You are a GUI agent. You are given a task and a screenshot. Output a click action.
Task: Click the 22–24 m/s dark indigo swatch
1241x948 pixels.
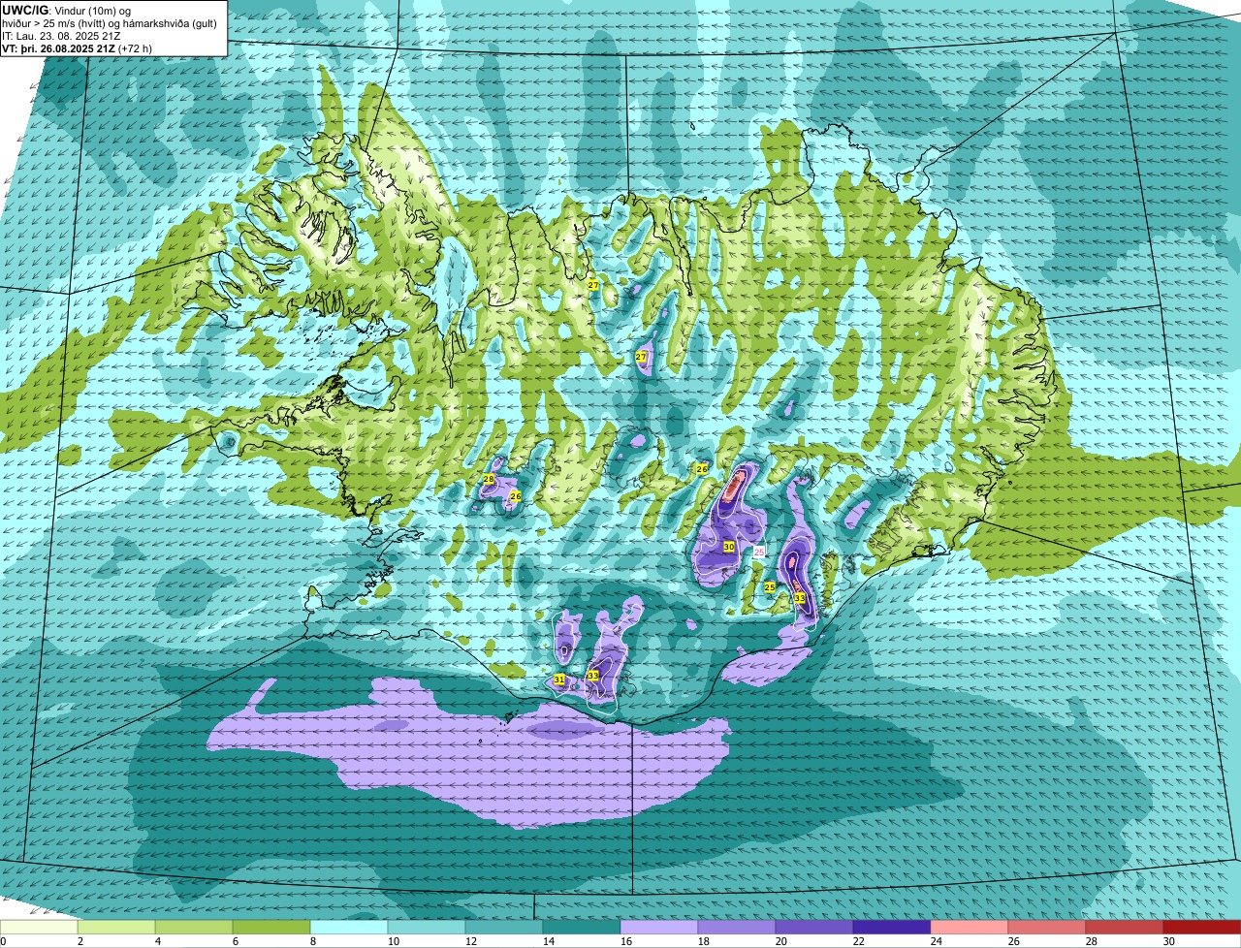point(892,927)
